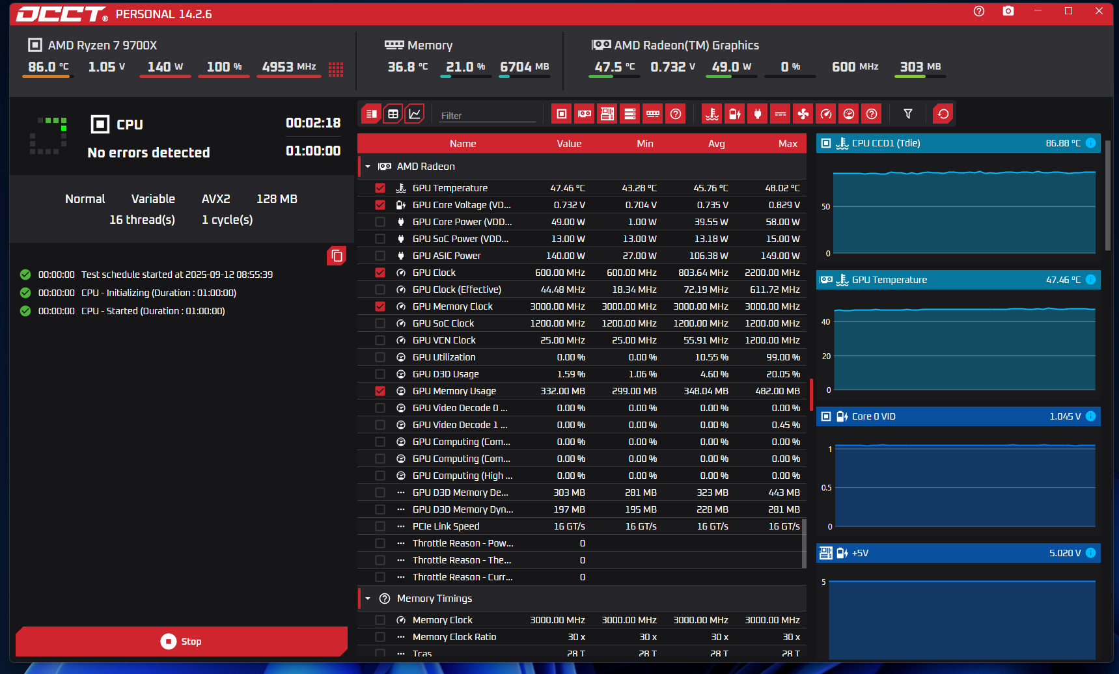This screenshot has width=1119, height=674.
Task: Click the funnel filter icon
Action: (x=908, y=114)
